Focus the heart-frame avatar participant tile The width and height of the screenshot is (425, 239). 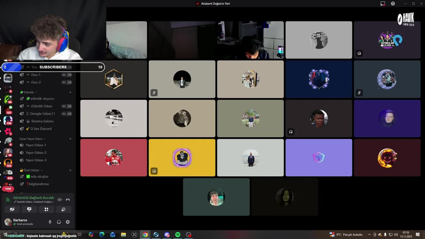click(319, 79)
